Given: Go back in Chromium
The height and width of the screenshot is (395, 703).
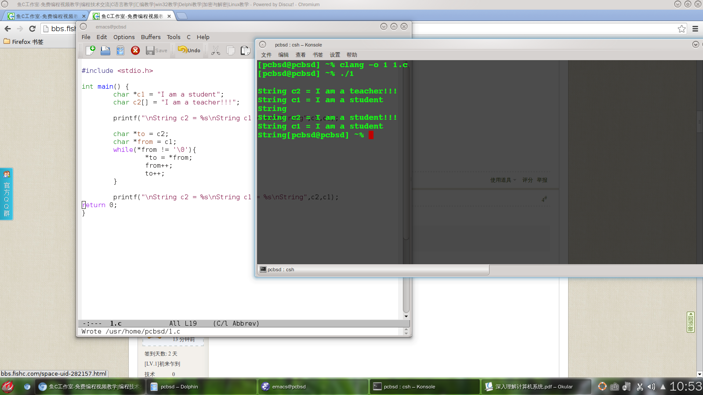Looking at the screenshot, I should tap(7, 29).
